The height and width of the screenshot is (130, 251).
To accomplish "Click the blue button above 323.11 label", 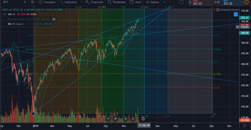I will (236, 14).
